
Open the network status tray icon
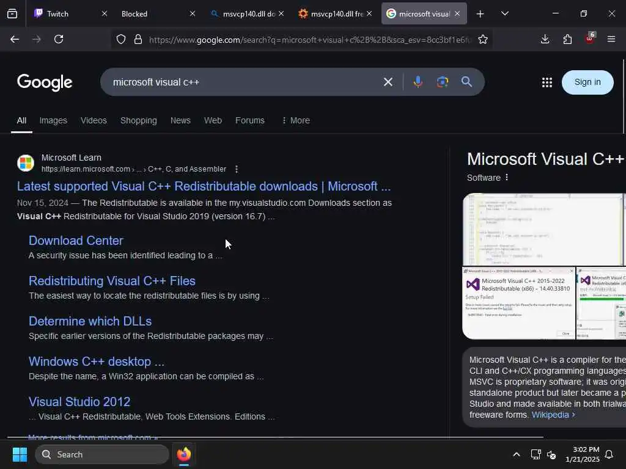pyautogui.click(x=536, y=454)
